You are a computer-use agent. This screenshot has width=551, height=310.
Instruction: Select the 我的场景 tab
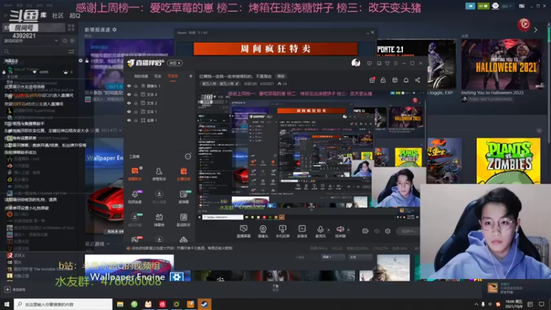point(141,76)
